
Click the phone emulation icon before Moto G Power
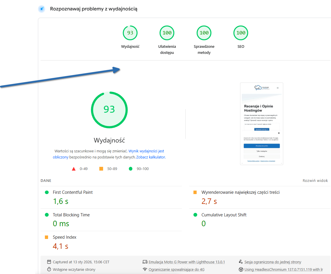[145, 262]
